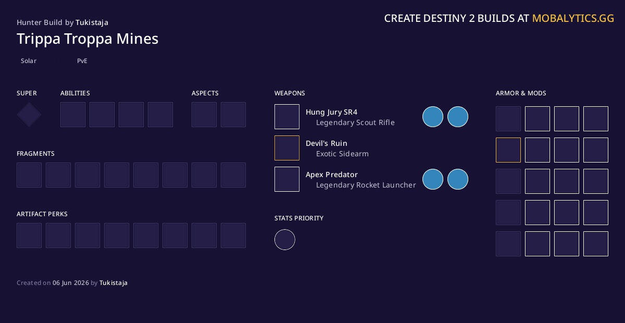Click the Trippa Troppa Mines build title
The height and width of the screenshot is (323, 625).
click(87, 39)
